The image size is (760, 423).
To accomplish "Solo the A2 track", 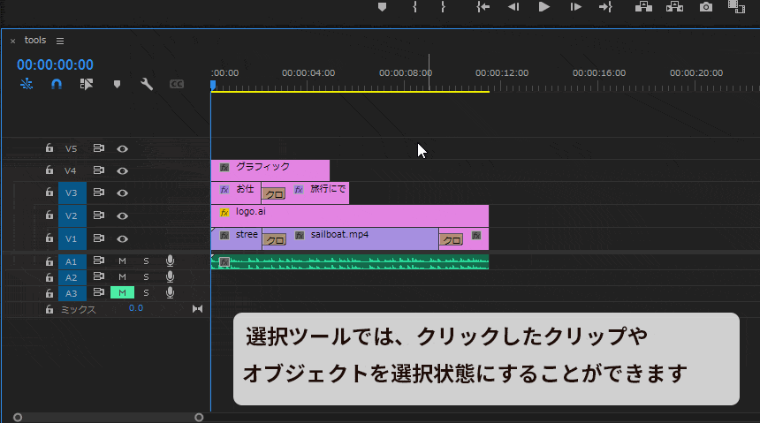I will coord(146,277).
